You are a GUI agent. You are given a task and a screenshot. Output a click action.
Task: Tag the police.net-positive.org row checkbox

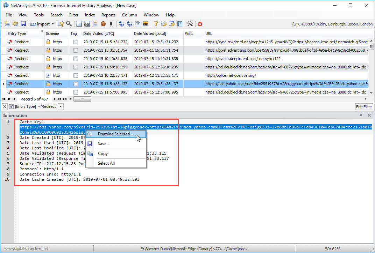click(x=76, y=75)
